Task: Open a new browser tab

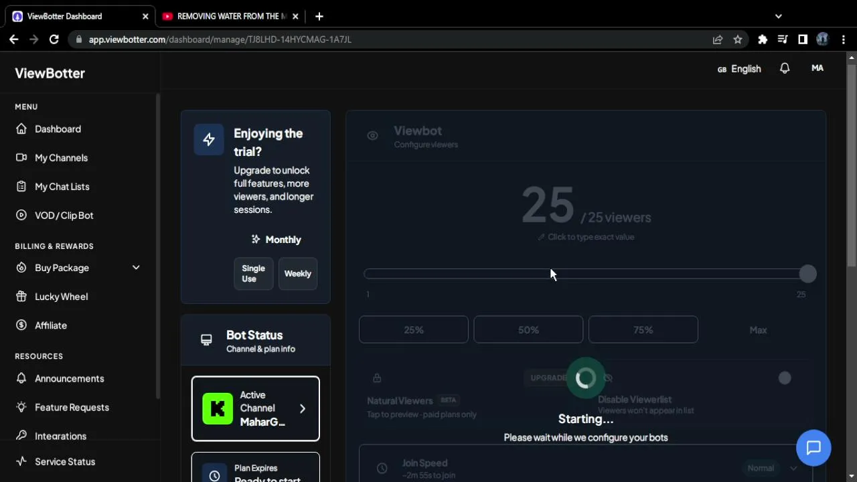Action: point(319,16)
